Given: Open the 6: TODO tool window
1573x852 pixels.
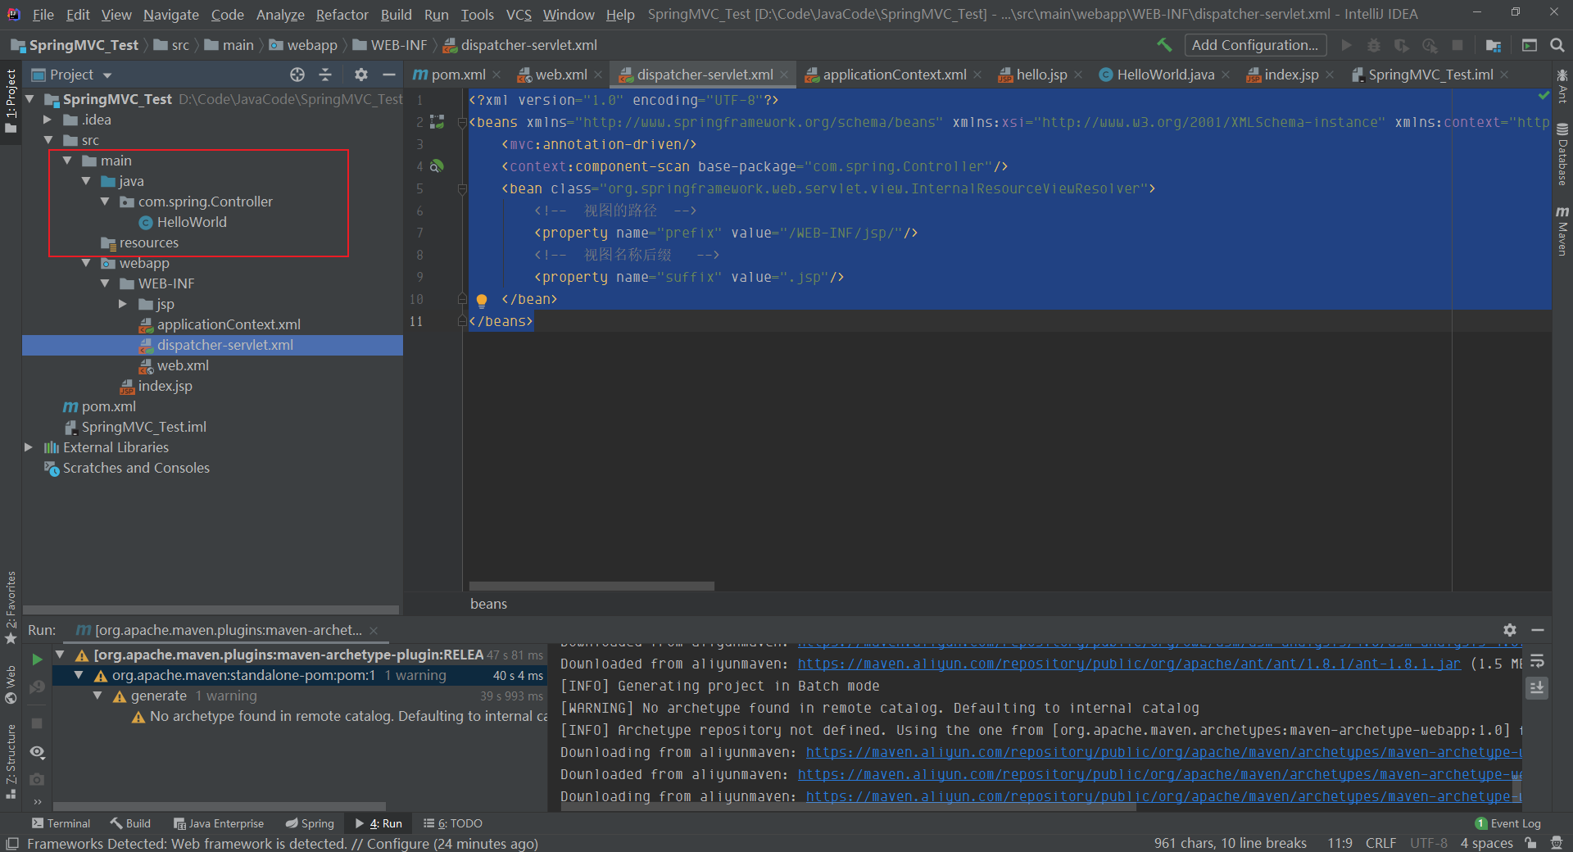Looking at the screenshot, I should [453, 823].
